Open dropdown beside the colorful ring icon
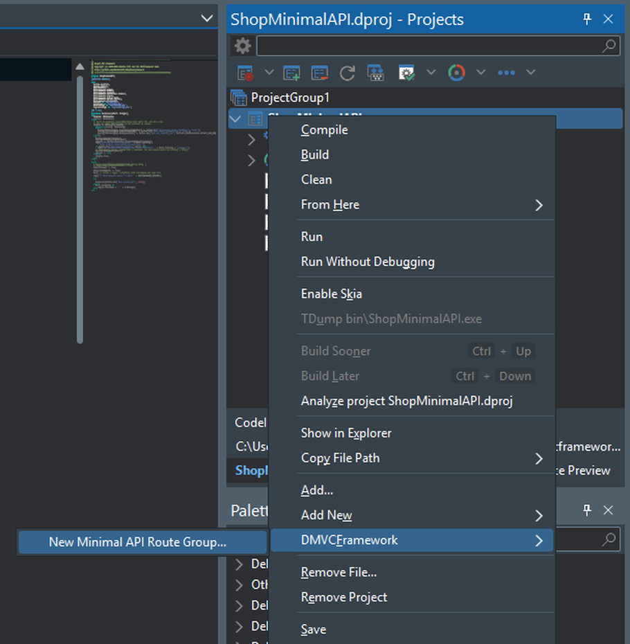 pyautogui.click(x=481, y=72)
